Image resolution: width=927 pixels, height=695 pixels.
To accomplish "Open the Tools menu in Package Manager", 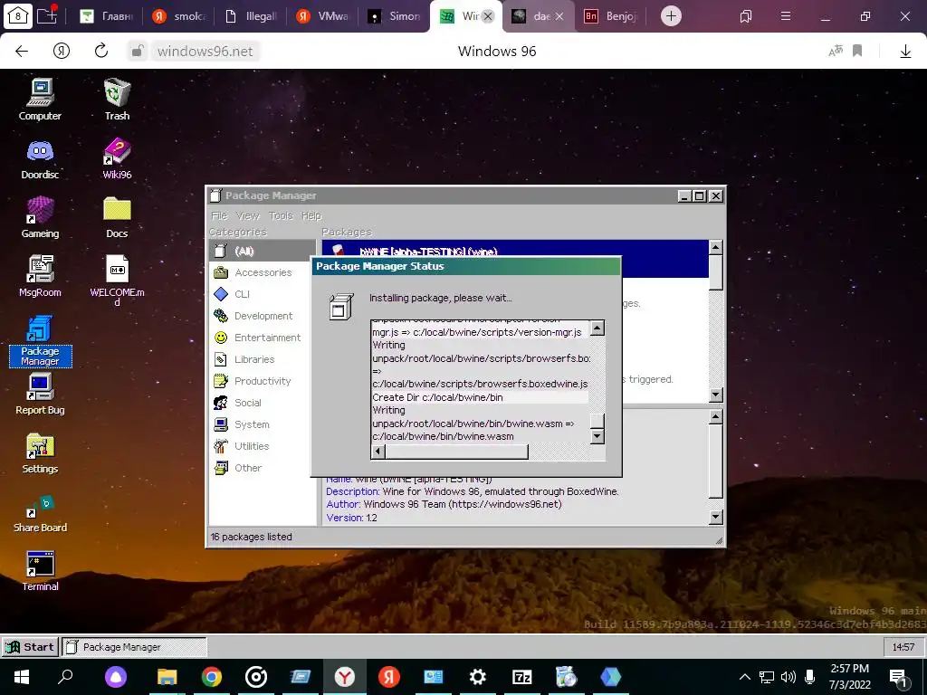I will (281, 215).
